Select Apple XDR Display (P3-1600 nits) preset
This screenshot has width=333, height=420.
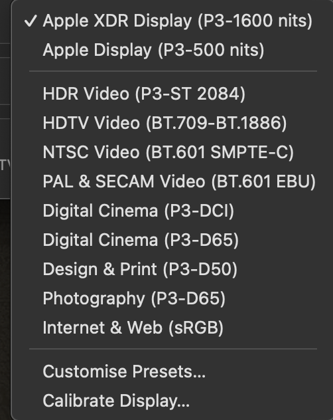[172, 21]
